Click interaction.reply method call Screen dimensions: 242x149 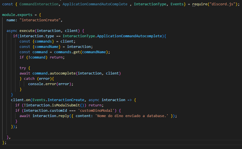(51, 116)
